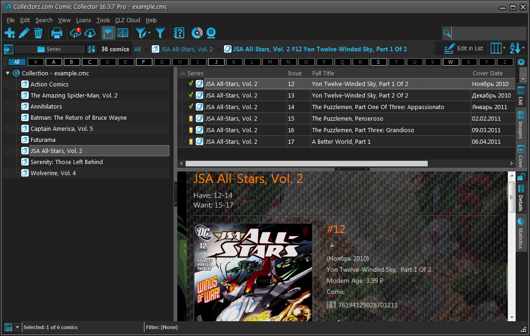Switch to the Images view tab
Viewport: 530px width, 336px height.
coord(521,125)
